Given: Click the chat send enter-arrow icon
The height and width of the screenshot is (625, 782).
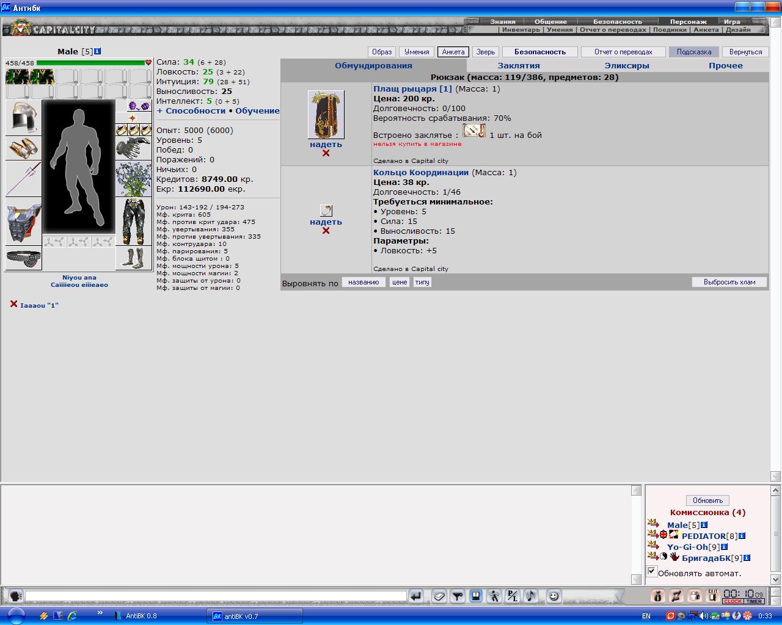Looking at the screenshot, I should coord(415,596).
